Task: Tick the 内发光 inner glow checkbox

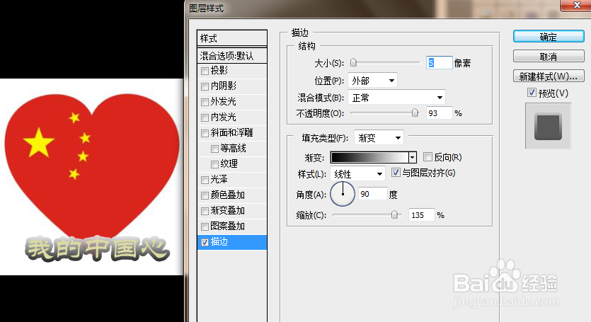Action: 205,117
